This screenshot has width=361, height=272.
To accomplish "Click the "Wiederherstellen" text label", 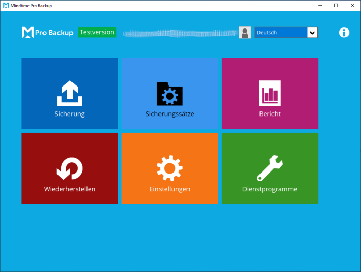I will click(x=69, y=189).
